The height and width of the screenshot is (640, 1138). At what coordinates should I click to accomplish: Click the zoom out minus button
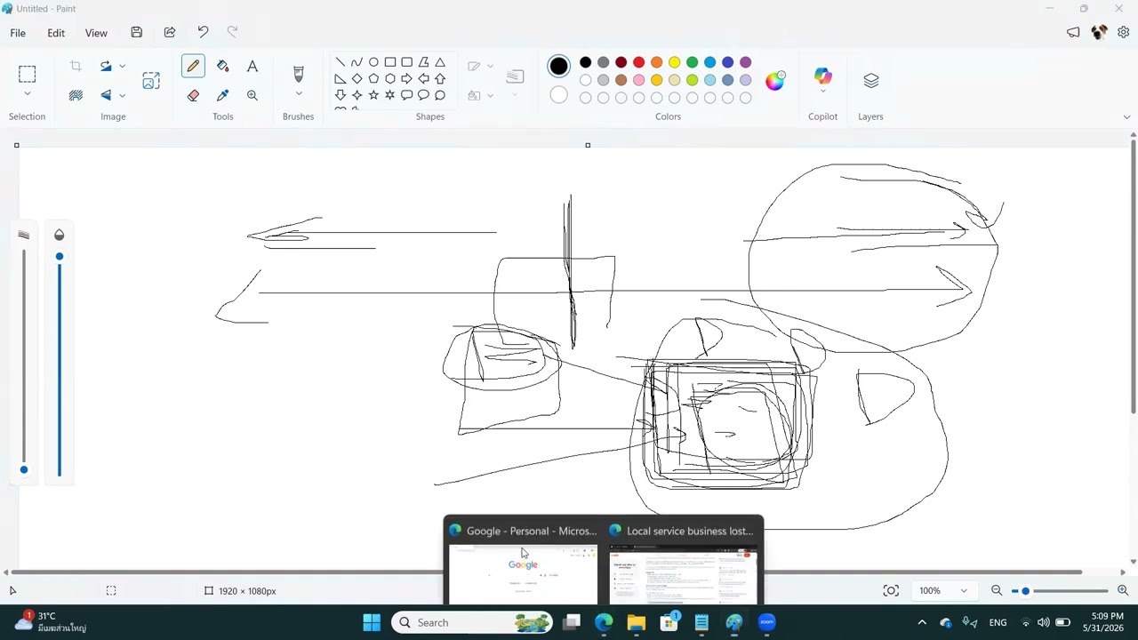click(997, 591)
